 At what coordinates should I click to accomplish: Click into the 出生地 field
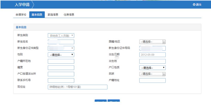(152, 61)
